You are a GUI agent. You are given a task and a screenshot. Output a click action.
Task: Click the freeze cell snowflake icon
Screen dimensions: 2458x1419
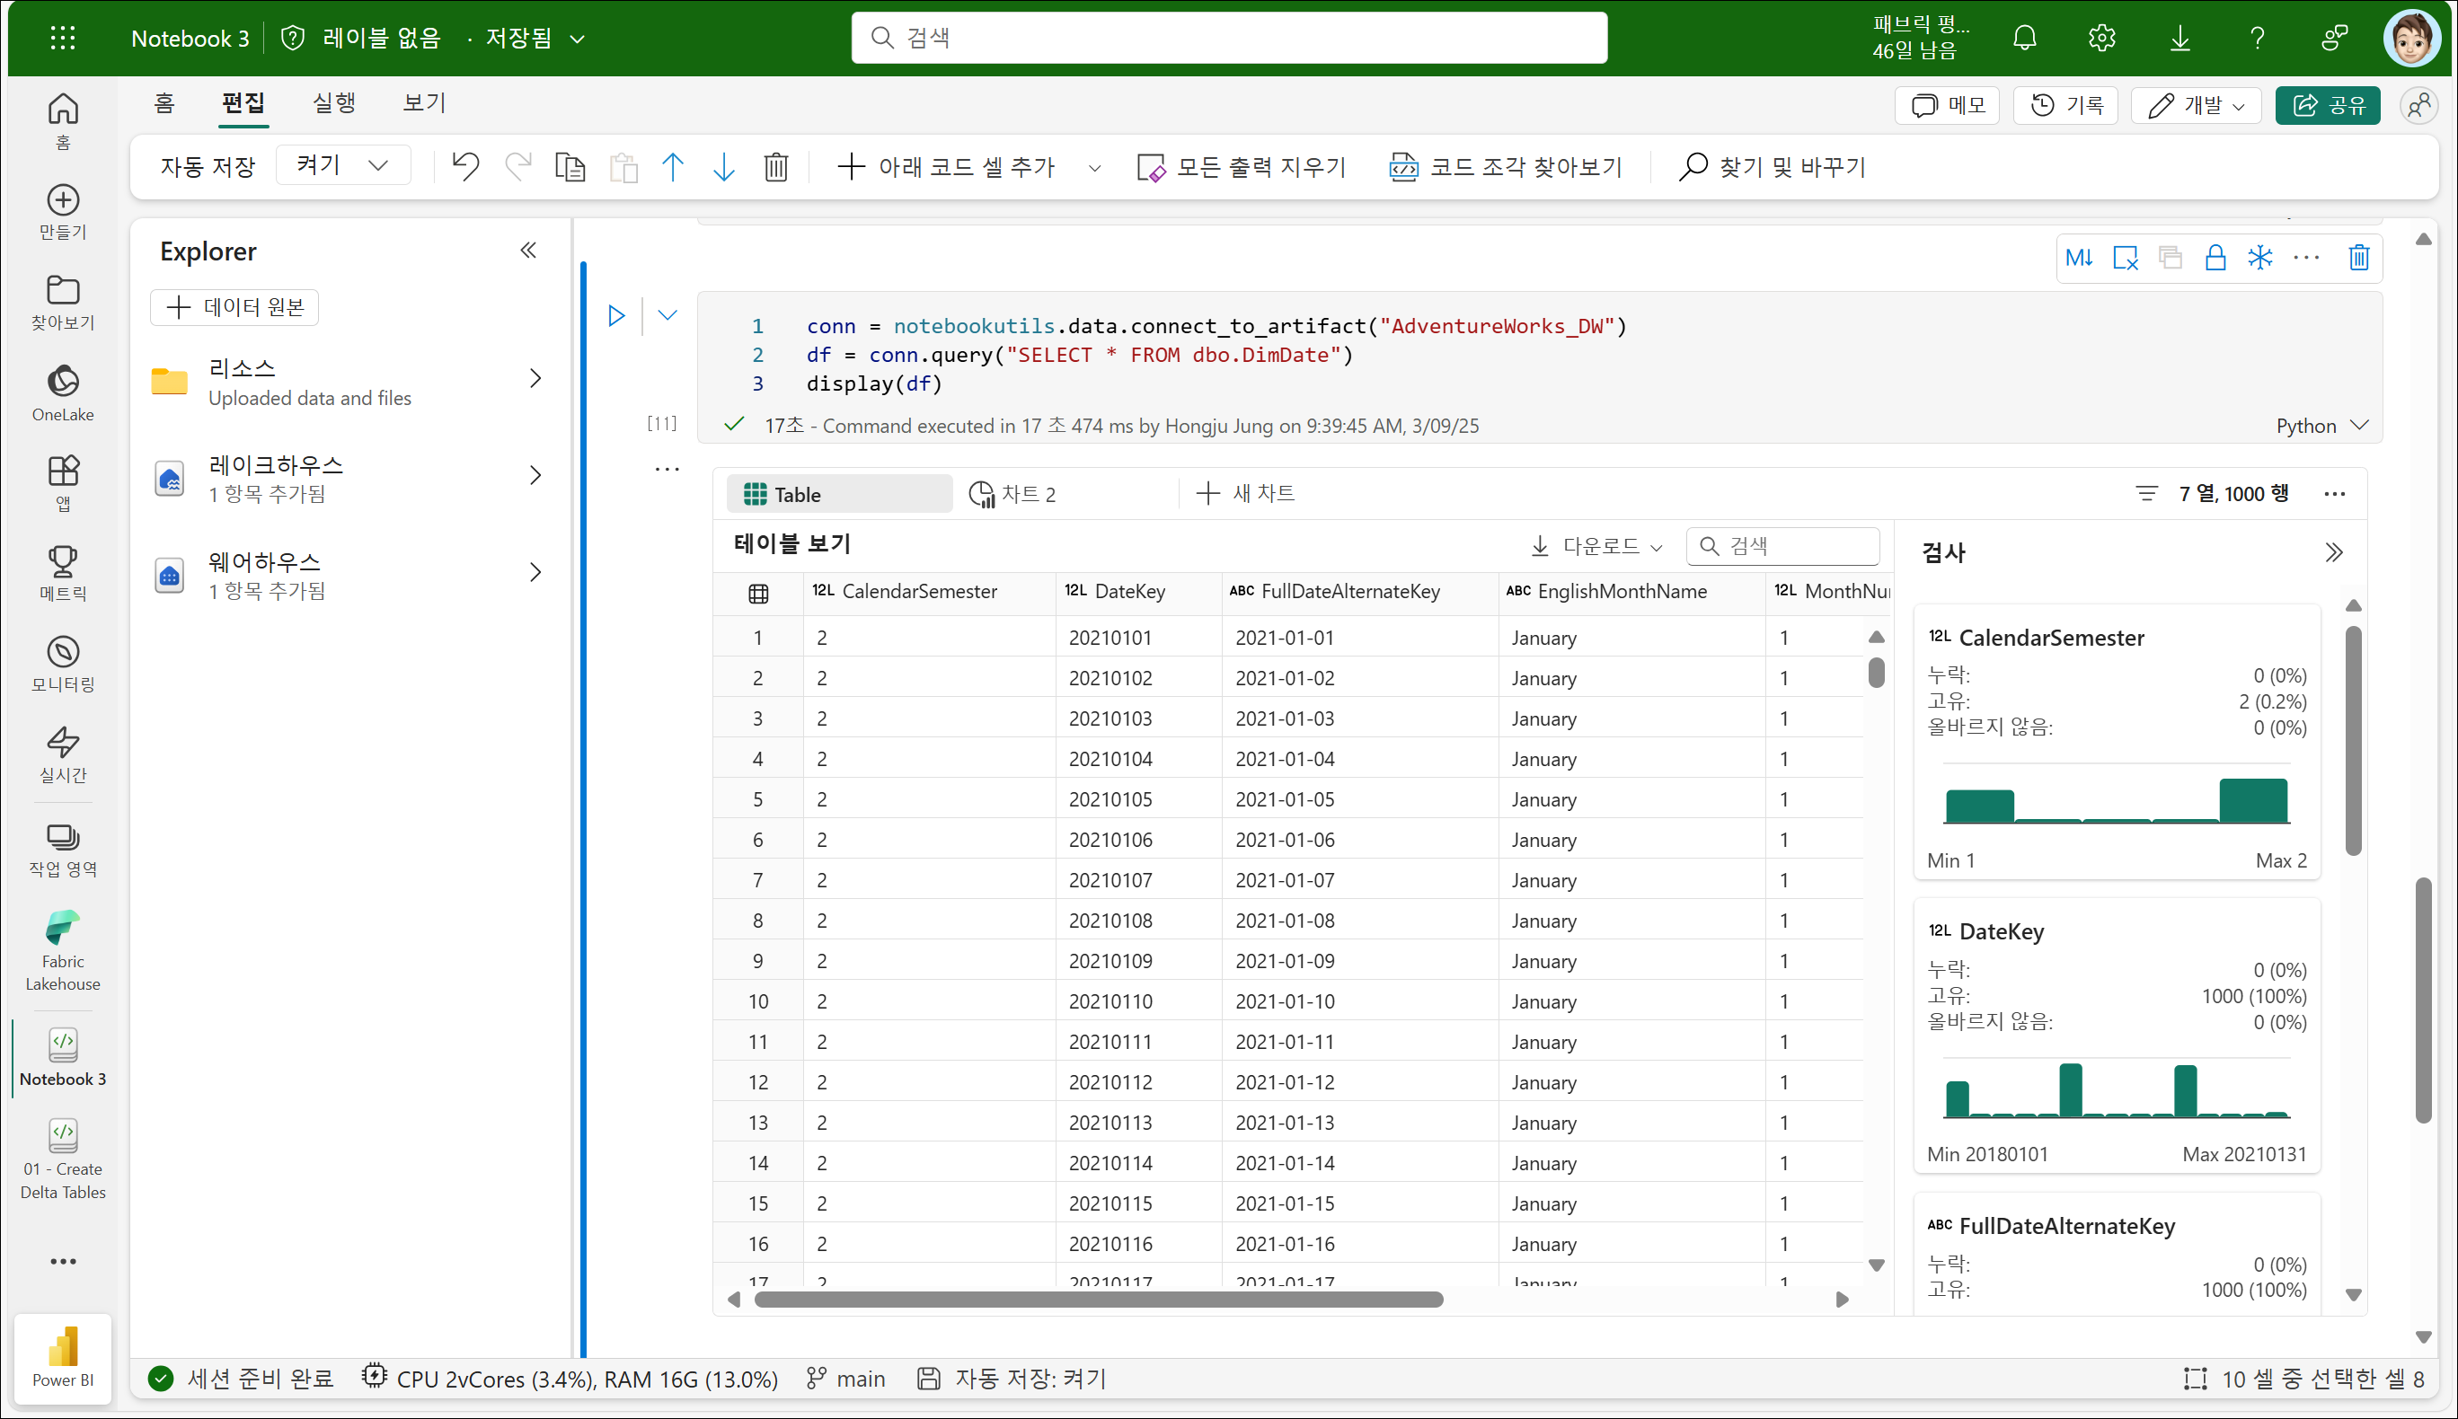(x=2259, y=259)
